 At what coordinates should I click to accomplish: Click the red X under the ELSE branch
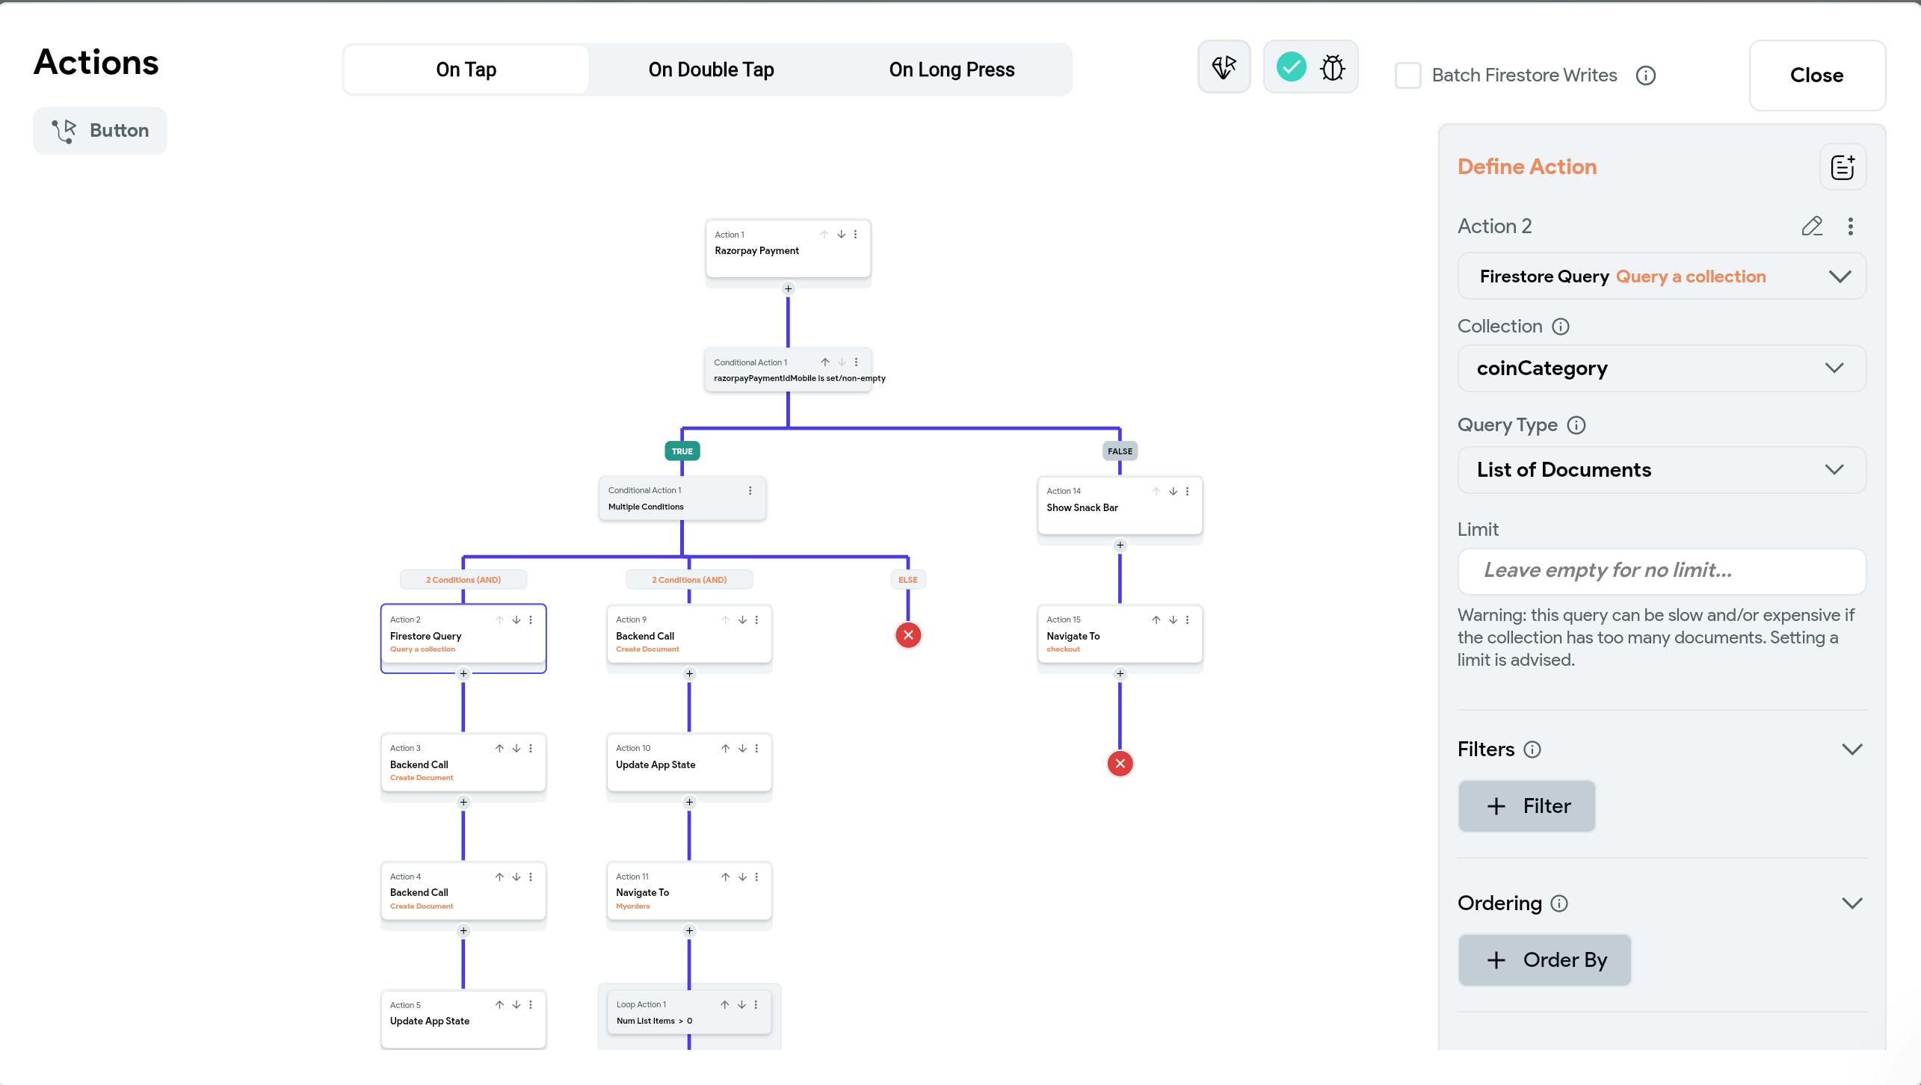click(907, 635)
